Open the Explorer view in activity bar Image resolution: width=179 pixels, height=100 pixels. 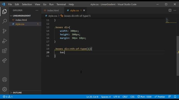click(4, 11)
